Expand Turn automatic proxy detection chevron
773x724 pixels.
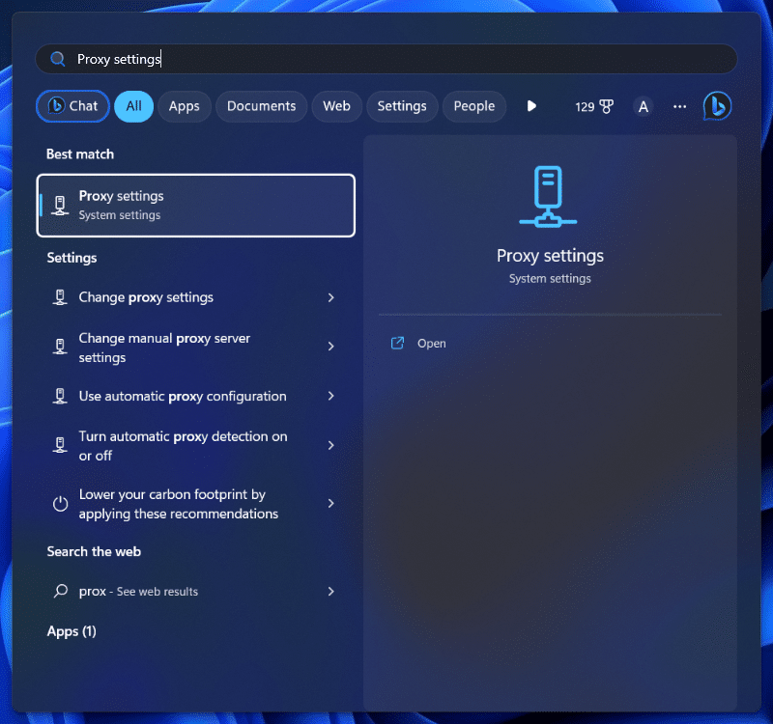(331, 445)
